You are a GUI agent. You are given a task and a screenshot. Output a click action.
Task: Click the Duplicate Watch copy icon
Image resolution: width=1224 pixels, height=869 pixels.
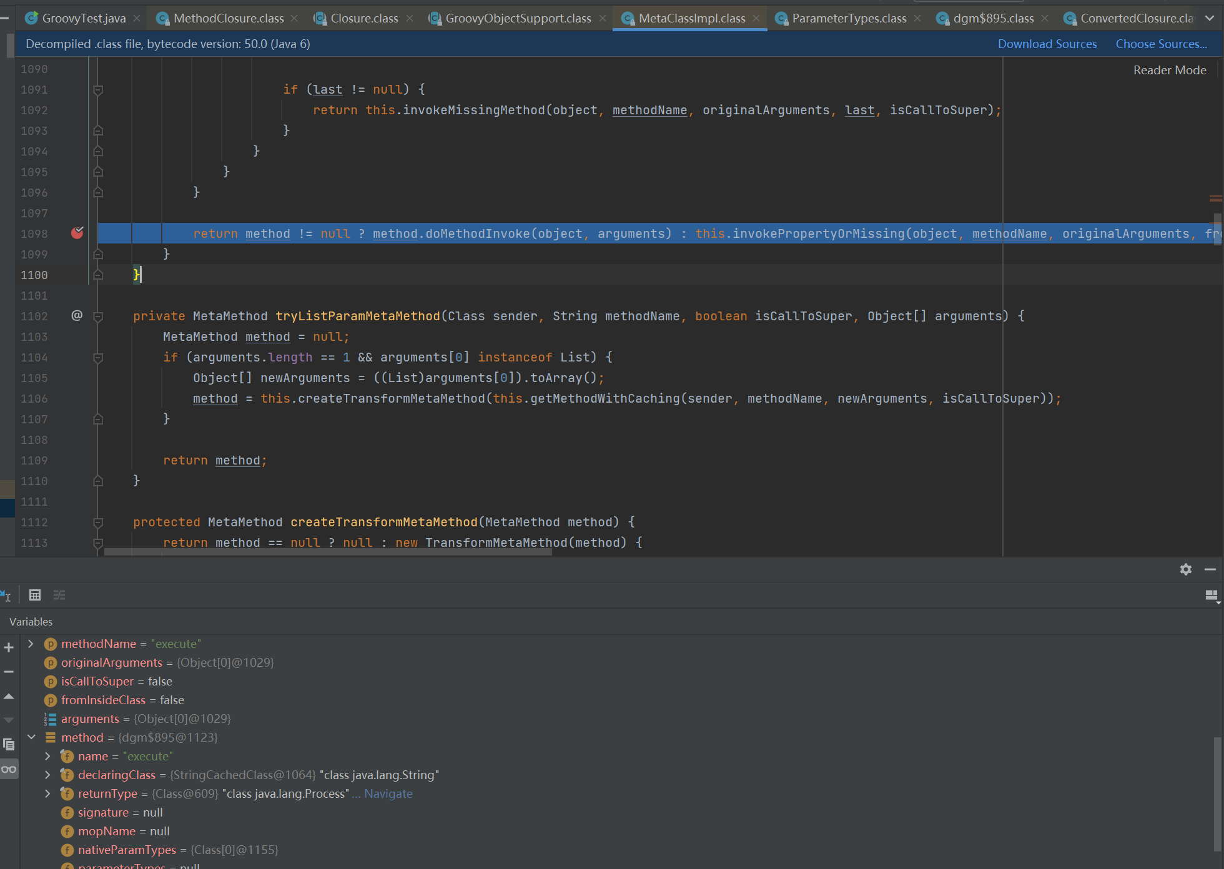(9, 744)
